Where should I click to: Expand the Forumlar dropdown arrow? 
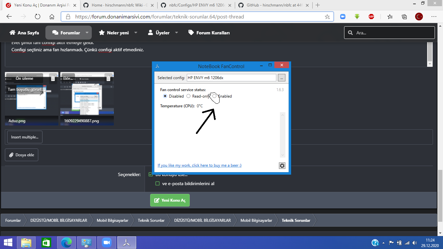pyautogui.click(x=87, y=33)
